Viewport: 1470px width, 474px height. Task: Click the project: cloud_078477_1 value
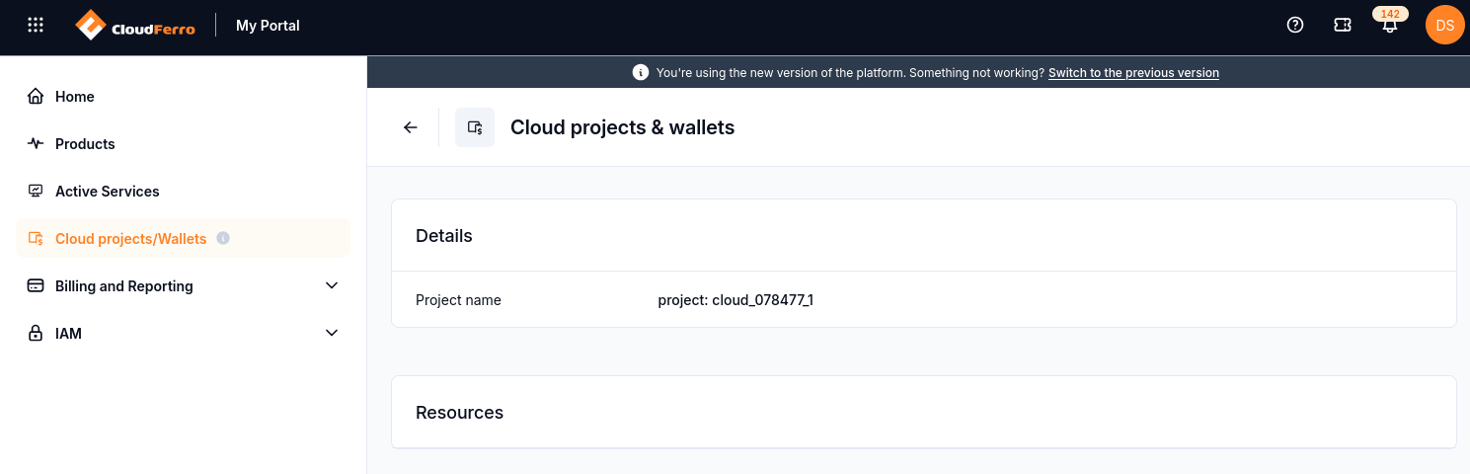[735, 300]
